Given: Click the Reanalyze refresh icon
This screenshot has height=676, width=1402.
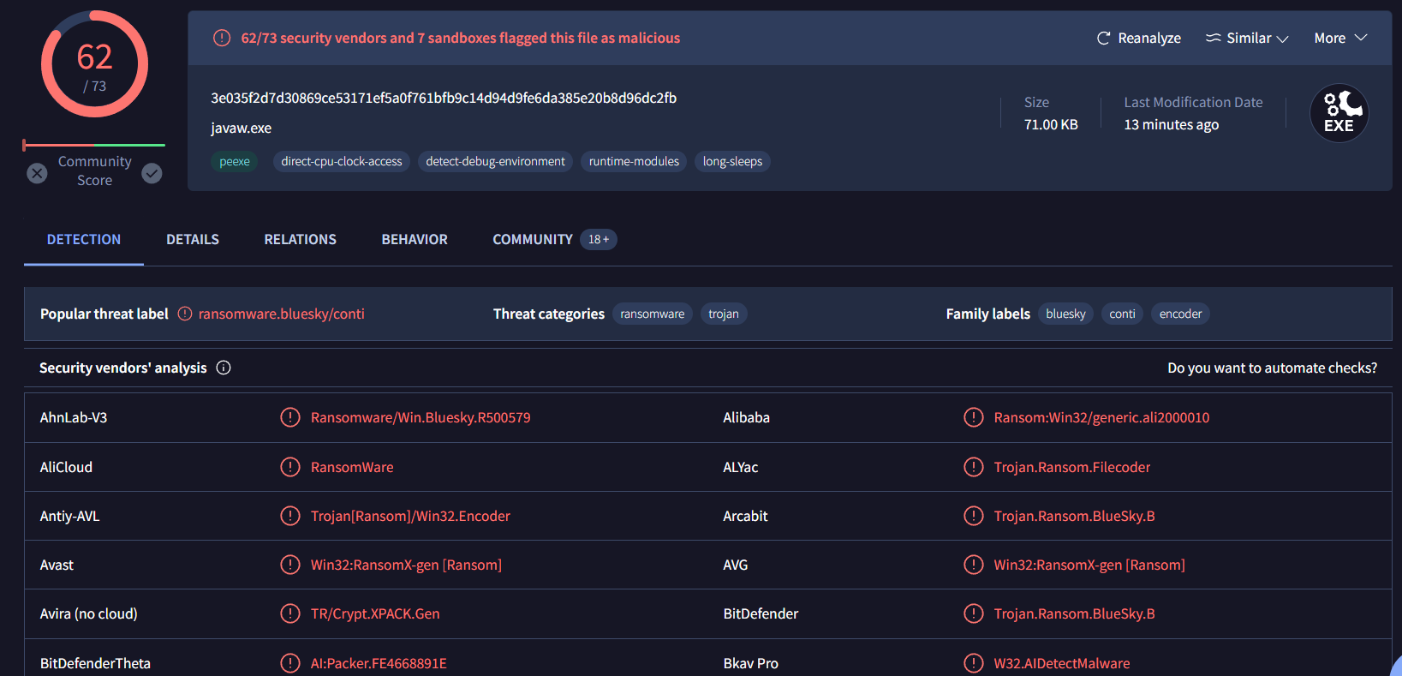Looking at the screenshot, I should (1103, 38).
